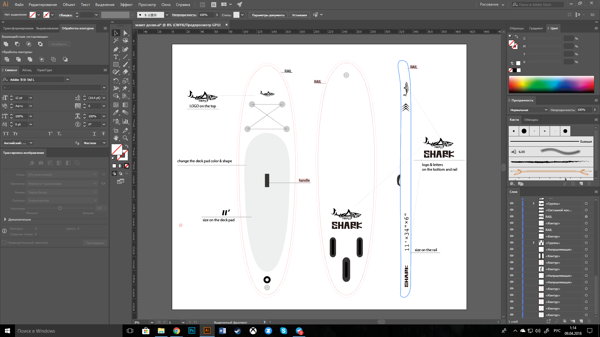Activate the Type tool

(116, 57)
